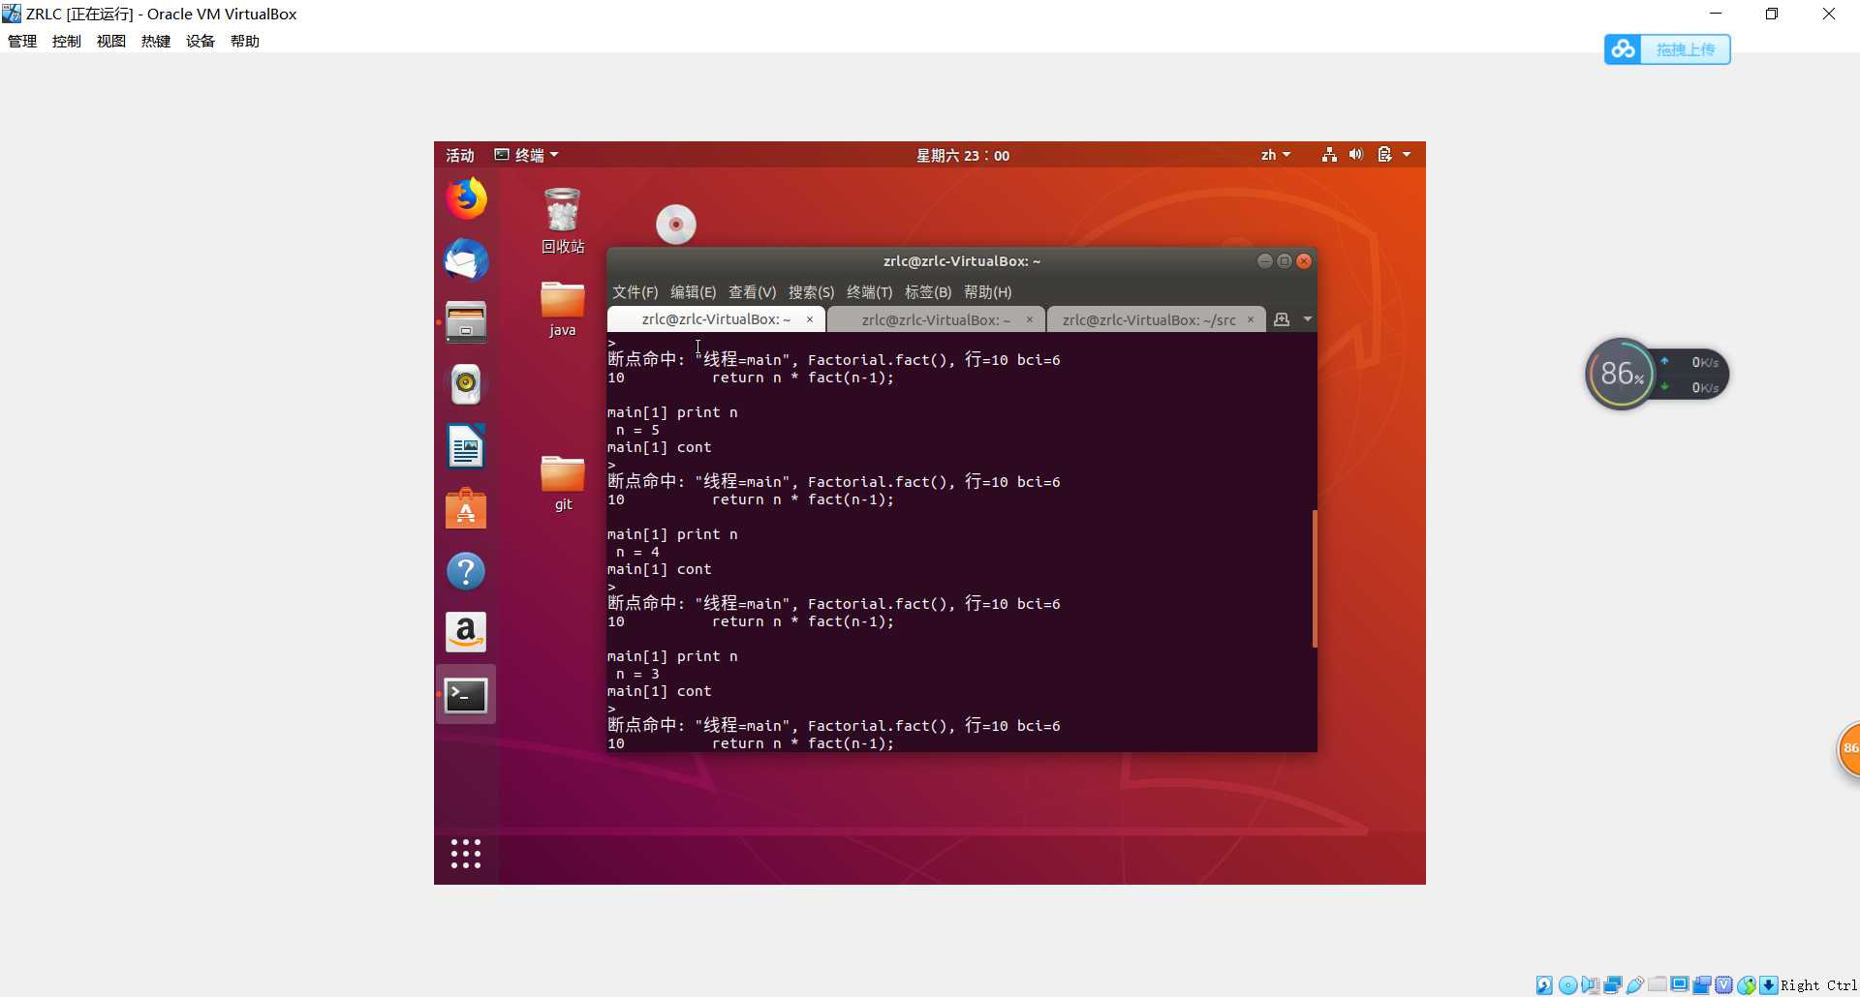Select the 回收站 trash desktop icon

[563, 221]
